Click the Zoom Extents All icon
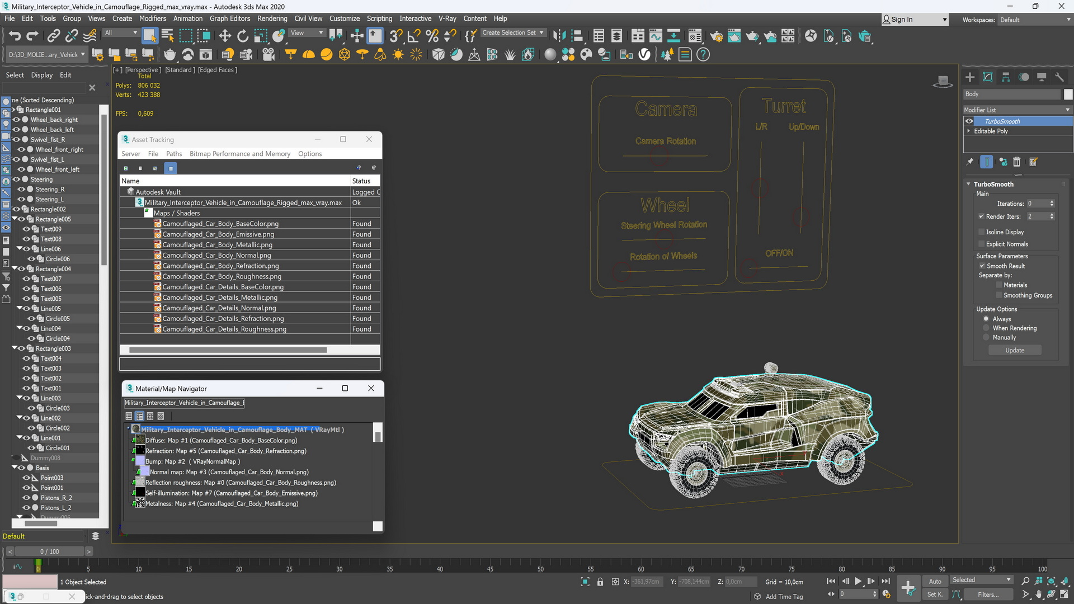The height and width of the screenshot is (604, 1074). click(x=1064, y=582)
